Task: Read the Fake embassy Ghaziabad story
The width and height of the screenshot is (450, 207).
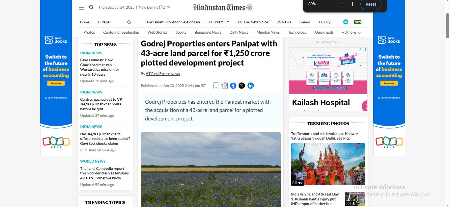Action: pyautogui.click(x=100, y=67)
